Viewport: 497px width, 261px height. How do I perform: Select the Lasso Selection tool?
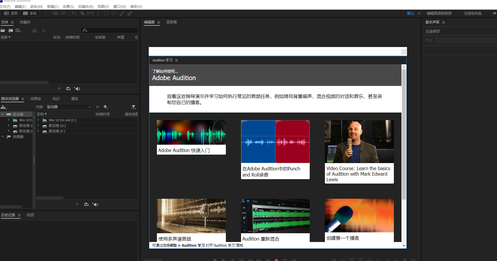tap(114, 13)
